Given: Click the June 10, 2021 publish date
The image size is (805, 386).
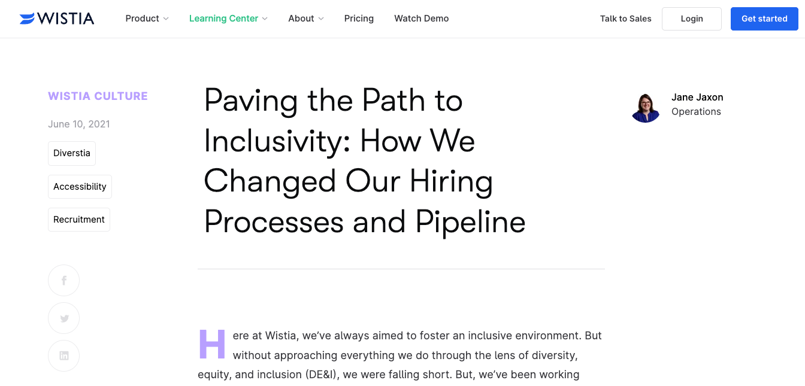Looking at the screenshot, I should point(78,124).
